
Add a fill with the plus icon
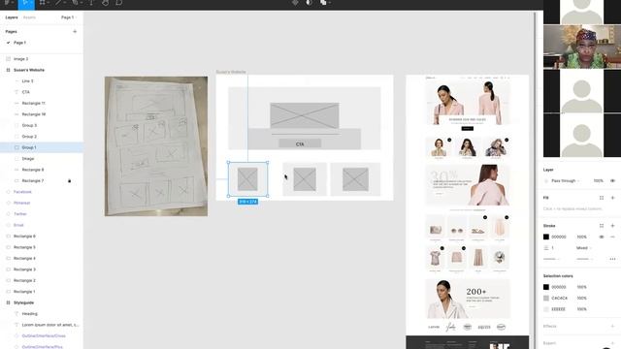tap(612, 198)
